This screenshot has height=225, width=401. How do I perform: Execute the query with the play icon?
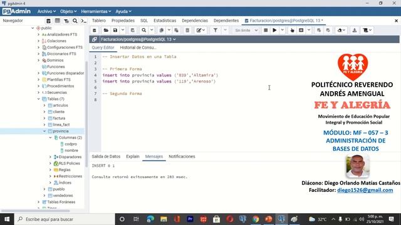pyautogui.click(x=274, y=31)
